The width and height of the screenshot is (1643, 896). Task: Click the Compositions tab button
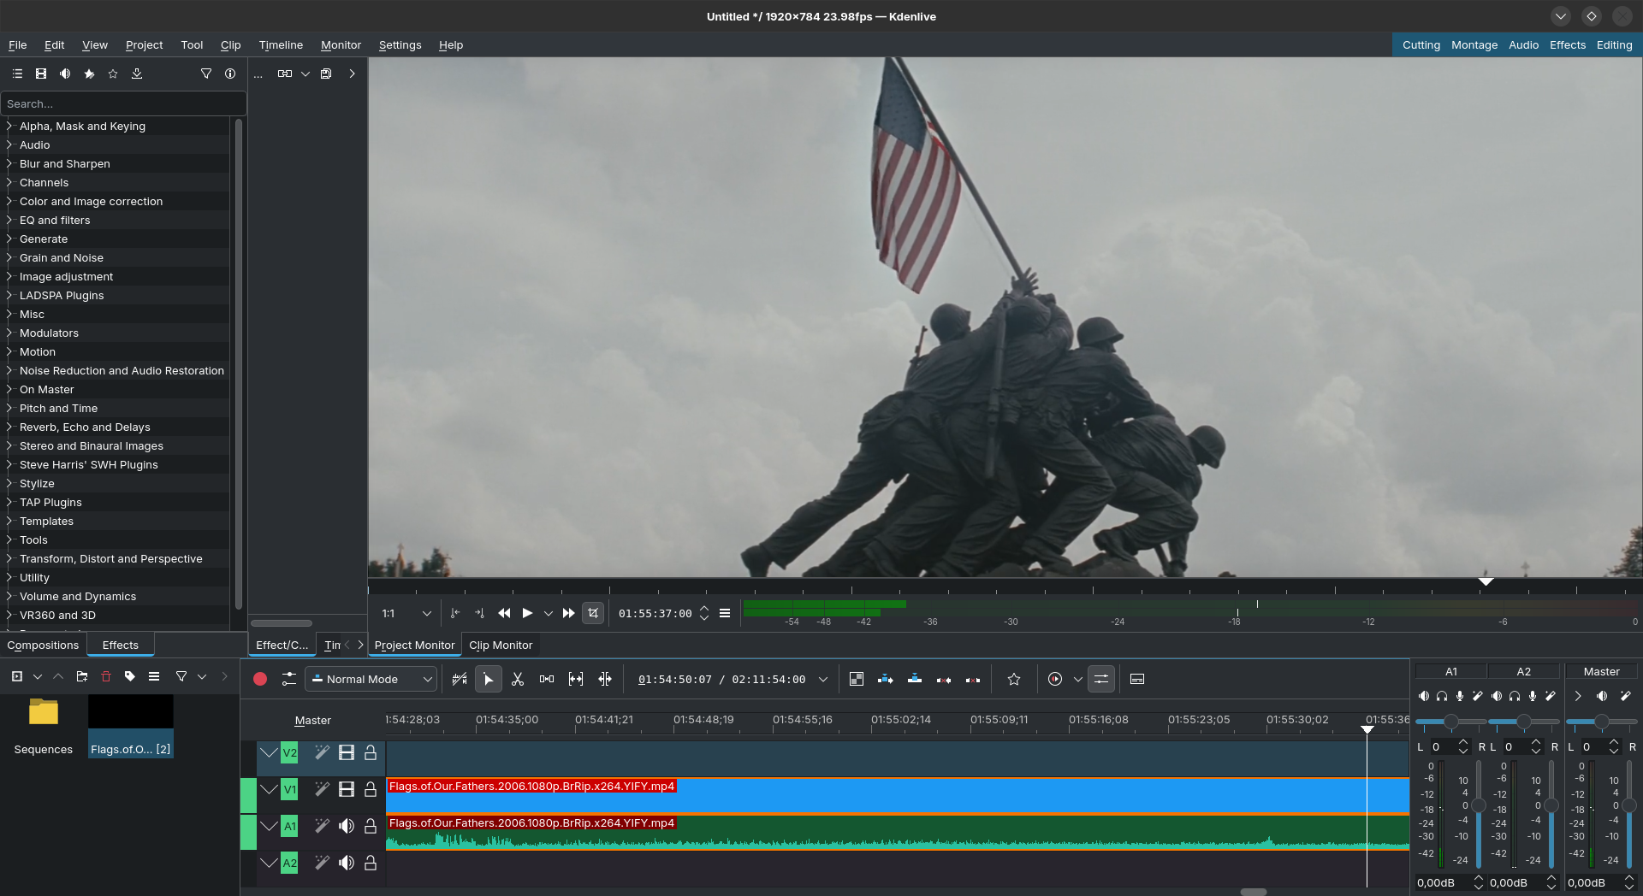[x=43, y=645]
